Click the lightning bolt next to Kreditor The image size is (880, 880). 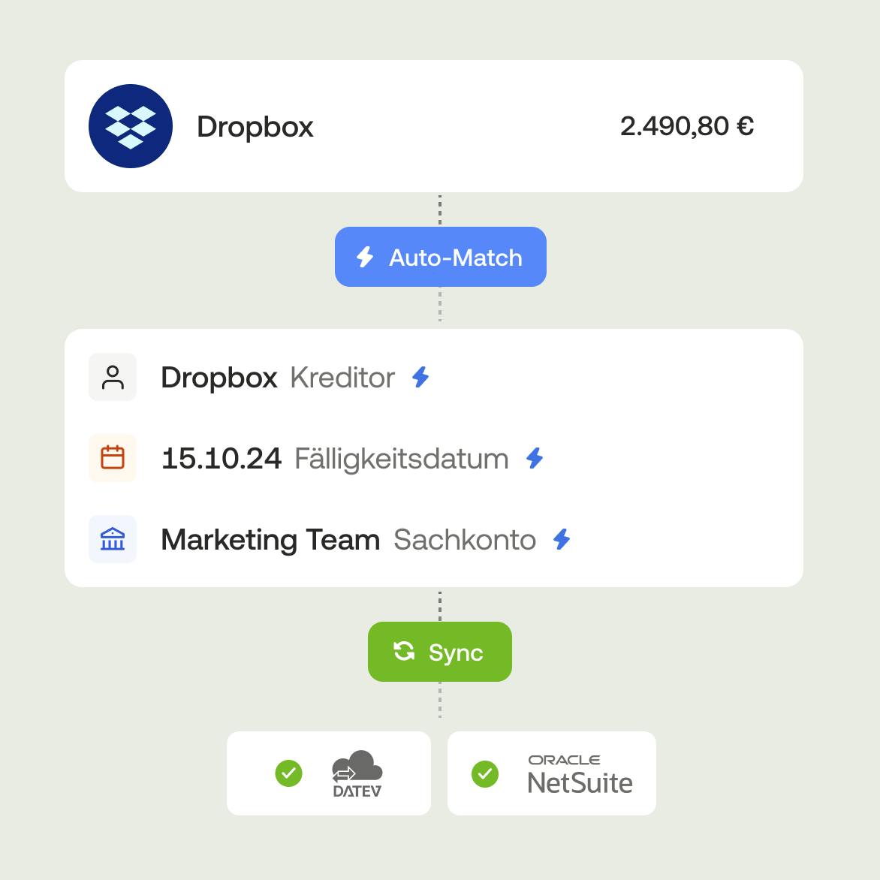tap(420, 377)
